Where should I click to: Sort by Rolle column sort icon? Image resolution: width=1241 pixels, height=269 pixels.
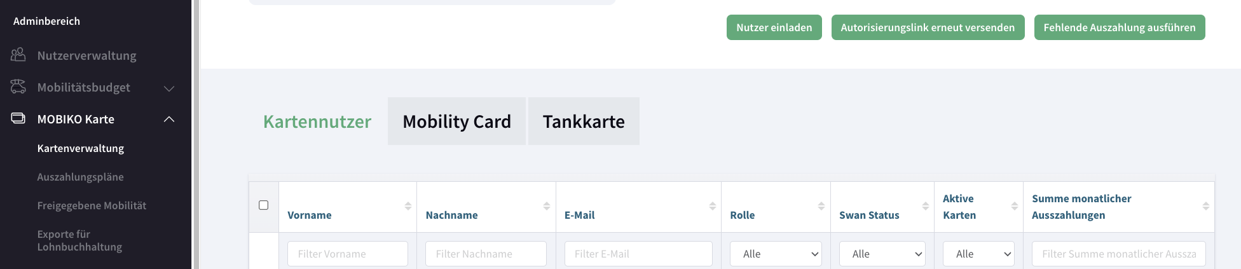pos(821,206)
